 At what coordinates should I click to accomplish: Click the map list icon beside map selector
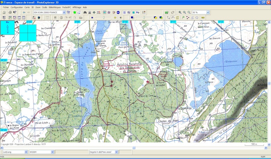[x=68, y=13]
